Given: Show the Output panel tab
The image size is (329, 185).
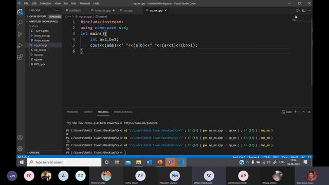Looking at the screenshot, I should [88, 112].
